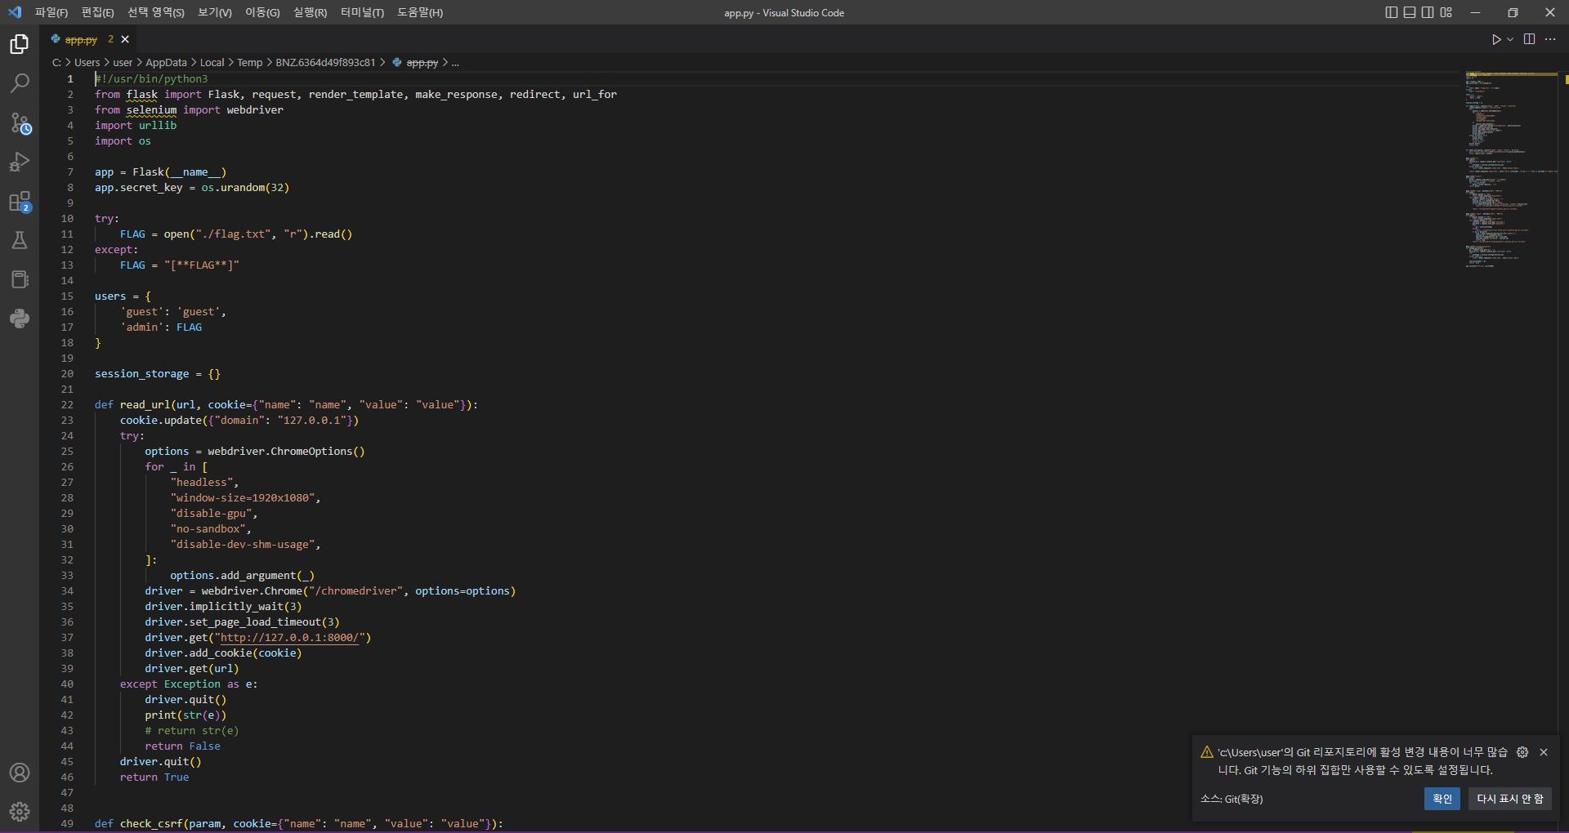Open More Actions ellipsis in editor
Image resolution: width=1569 pixels, height=833 pixels.
1550,39
